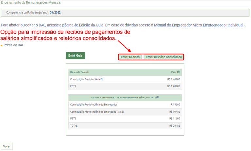This screenshot has height=151, width=251.
Task: Open the Manual do Empregador Micro Empreendedor link
Action: coord(199,25)
